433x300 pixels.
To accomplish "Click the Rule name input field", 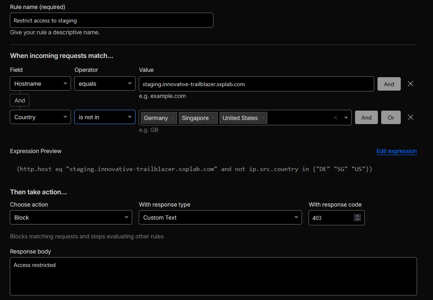I will point(111,20).
